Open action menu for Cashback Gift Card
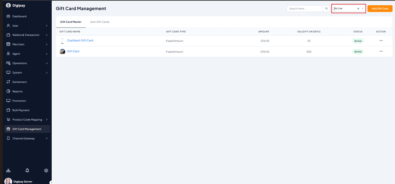The width and height of the screenshot is (395, 184). [381, 41]
